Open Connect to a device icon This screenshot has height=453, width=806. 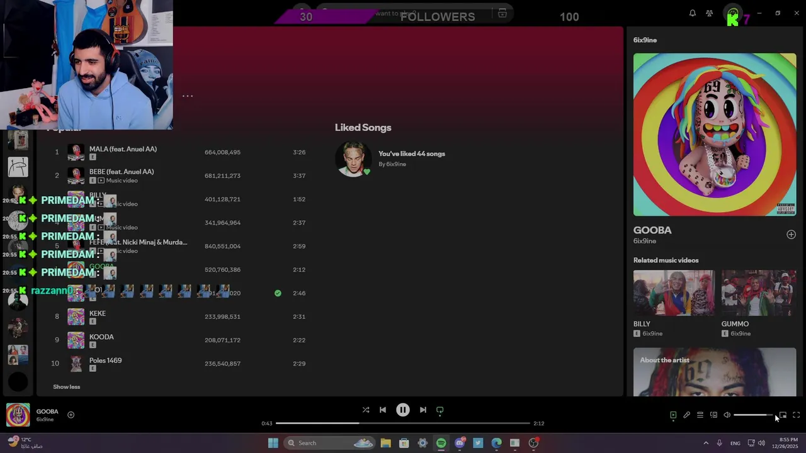(x=713, y=415)
